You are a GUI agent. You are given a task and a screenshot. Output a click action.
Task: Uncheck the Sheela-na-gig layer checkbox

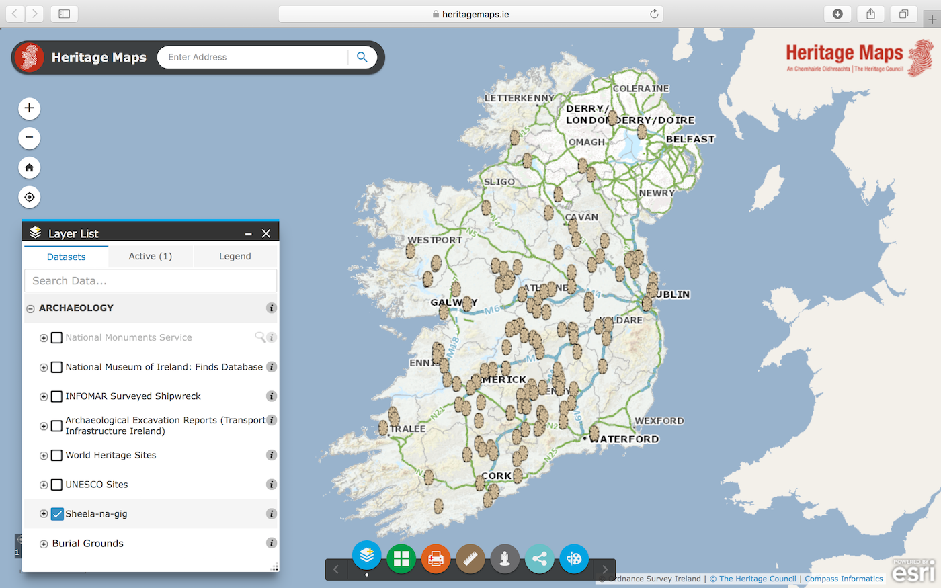[x=57, y=514]
